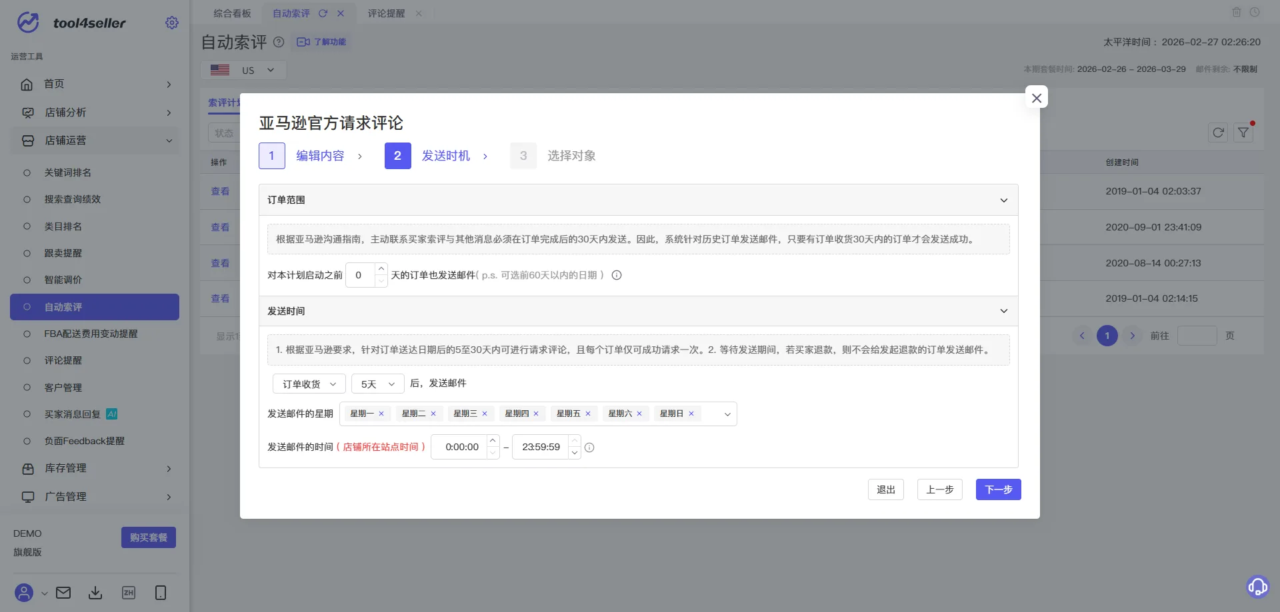Close the 自动索评 tab
Viewport: 1280px width, 612px height.
point(341,13)
